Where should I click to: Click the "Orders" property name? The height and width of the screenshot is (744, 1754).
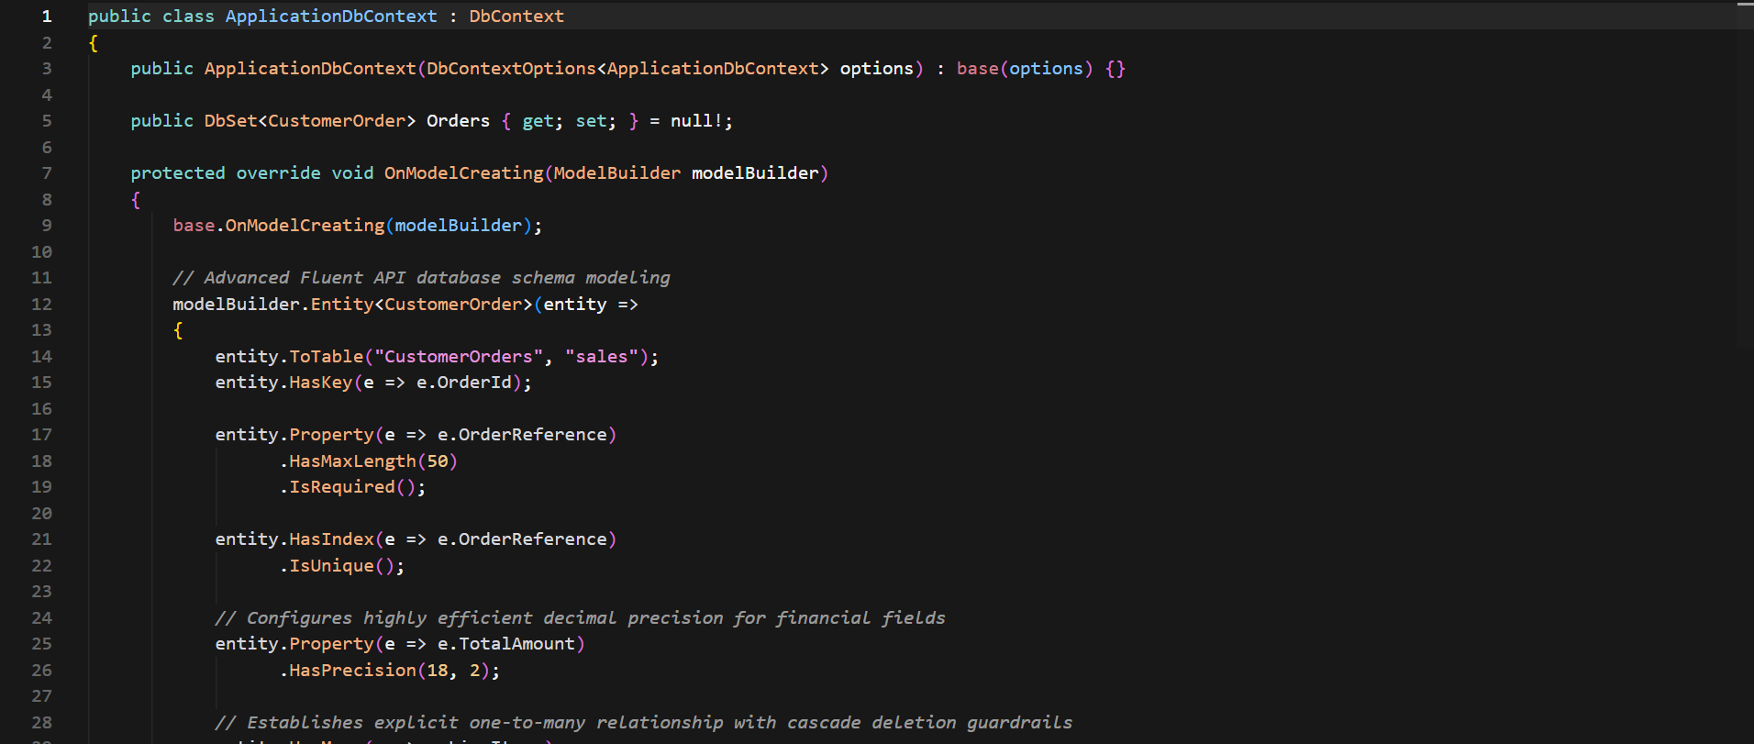[458, 121]
